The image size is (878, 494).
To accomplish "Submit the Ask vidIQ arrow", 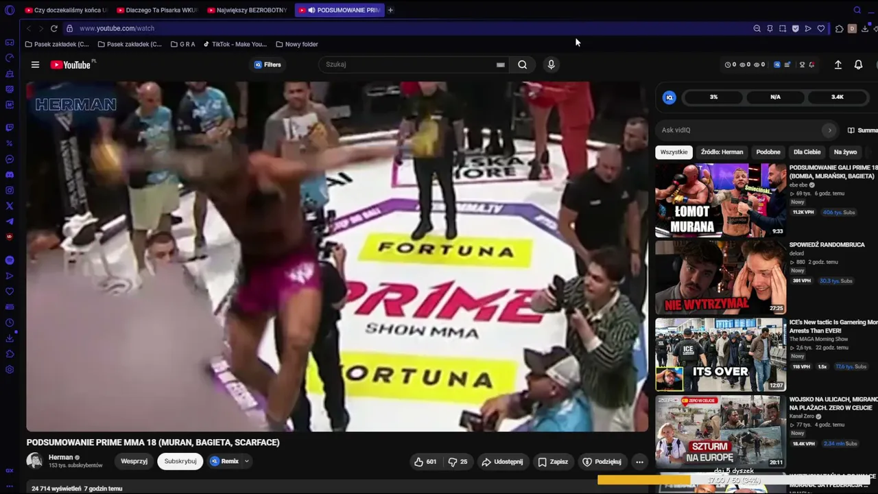I will tap(829, 130).
